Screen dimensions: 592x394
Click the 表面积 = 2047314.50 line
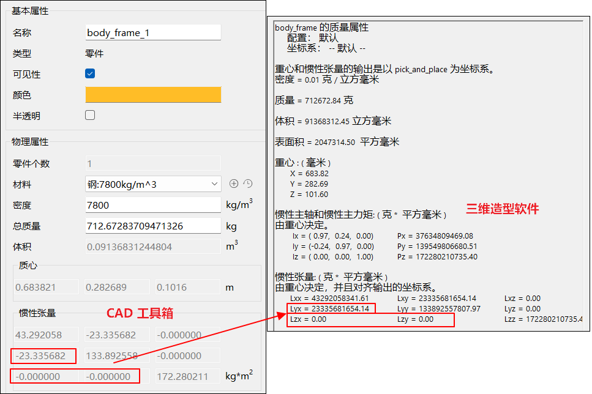337,142
